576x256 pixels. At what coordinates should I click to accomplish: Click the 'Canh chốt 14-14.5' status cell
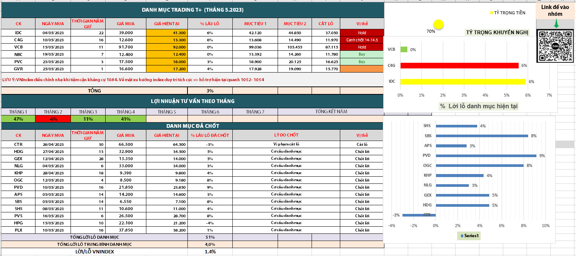point(362,40)
